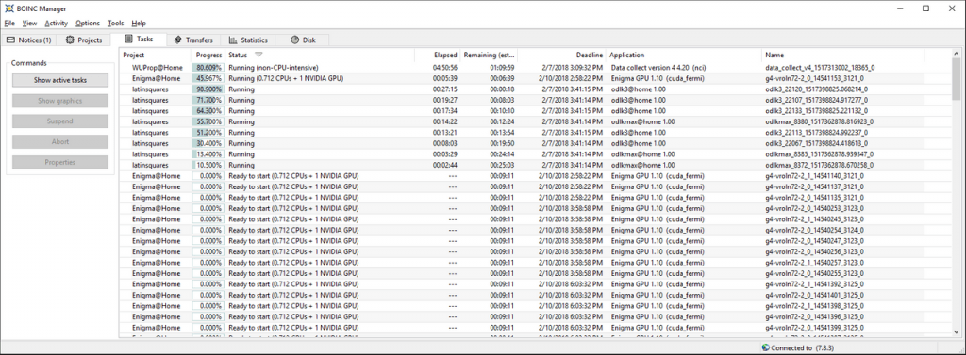The height and width of the screenshot is (355, 966).
Task: Click the 98.900% latinsquares progress bar
Action: tap(208, 89)
